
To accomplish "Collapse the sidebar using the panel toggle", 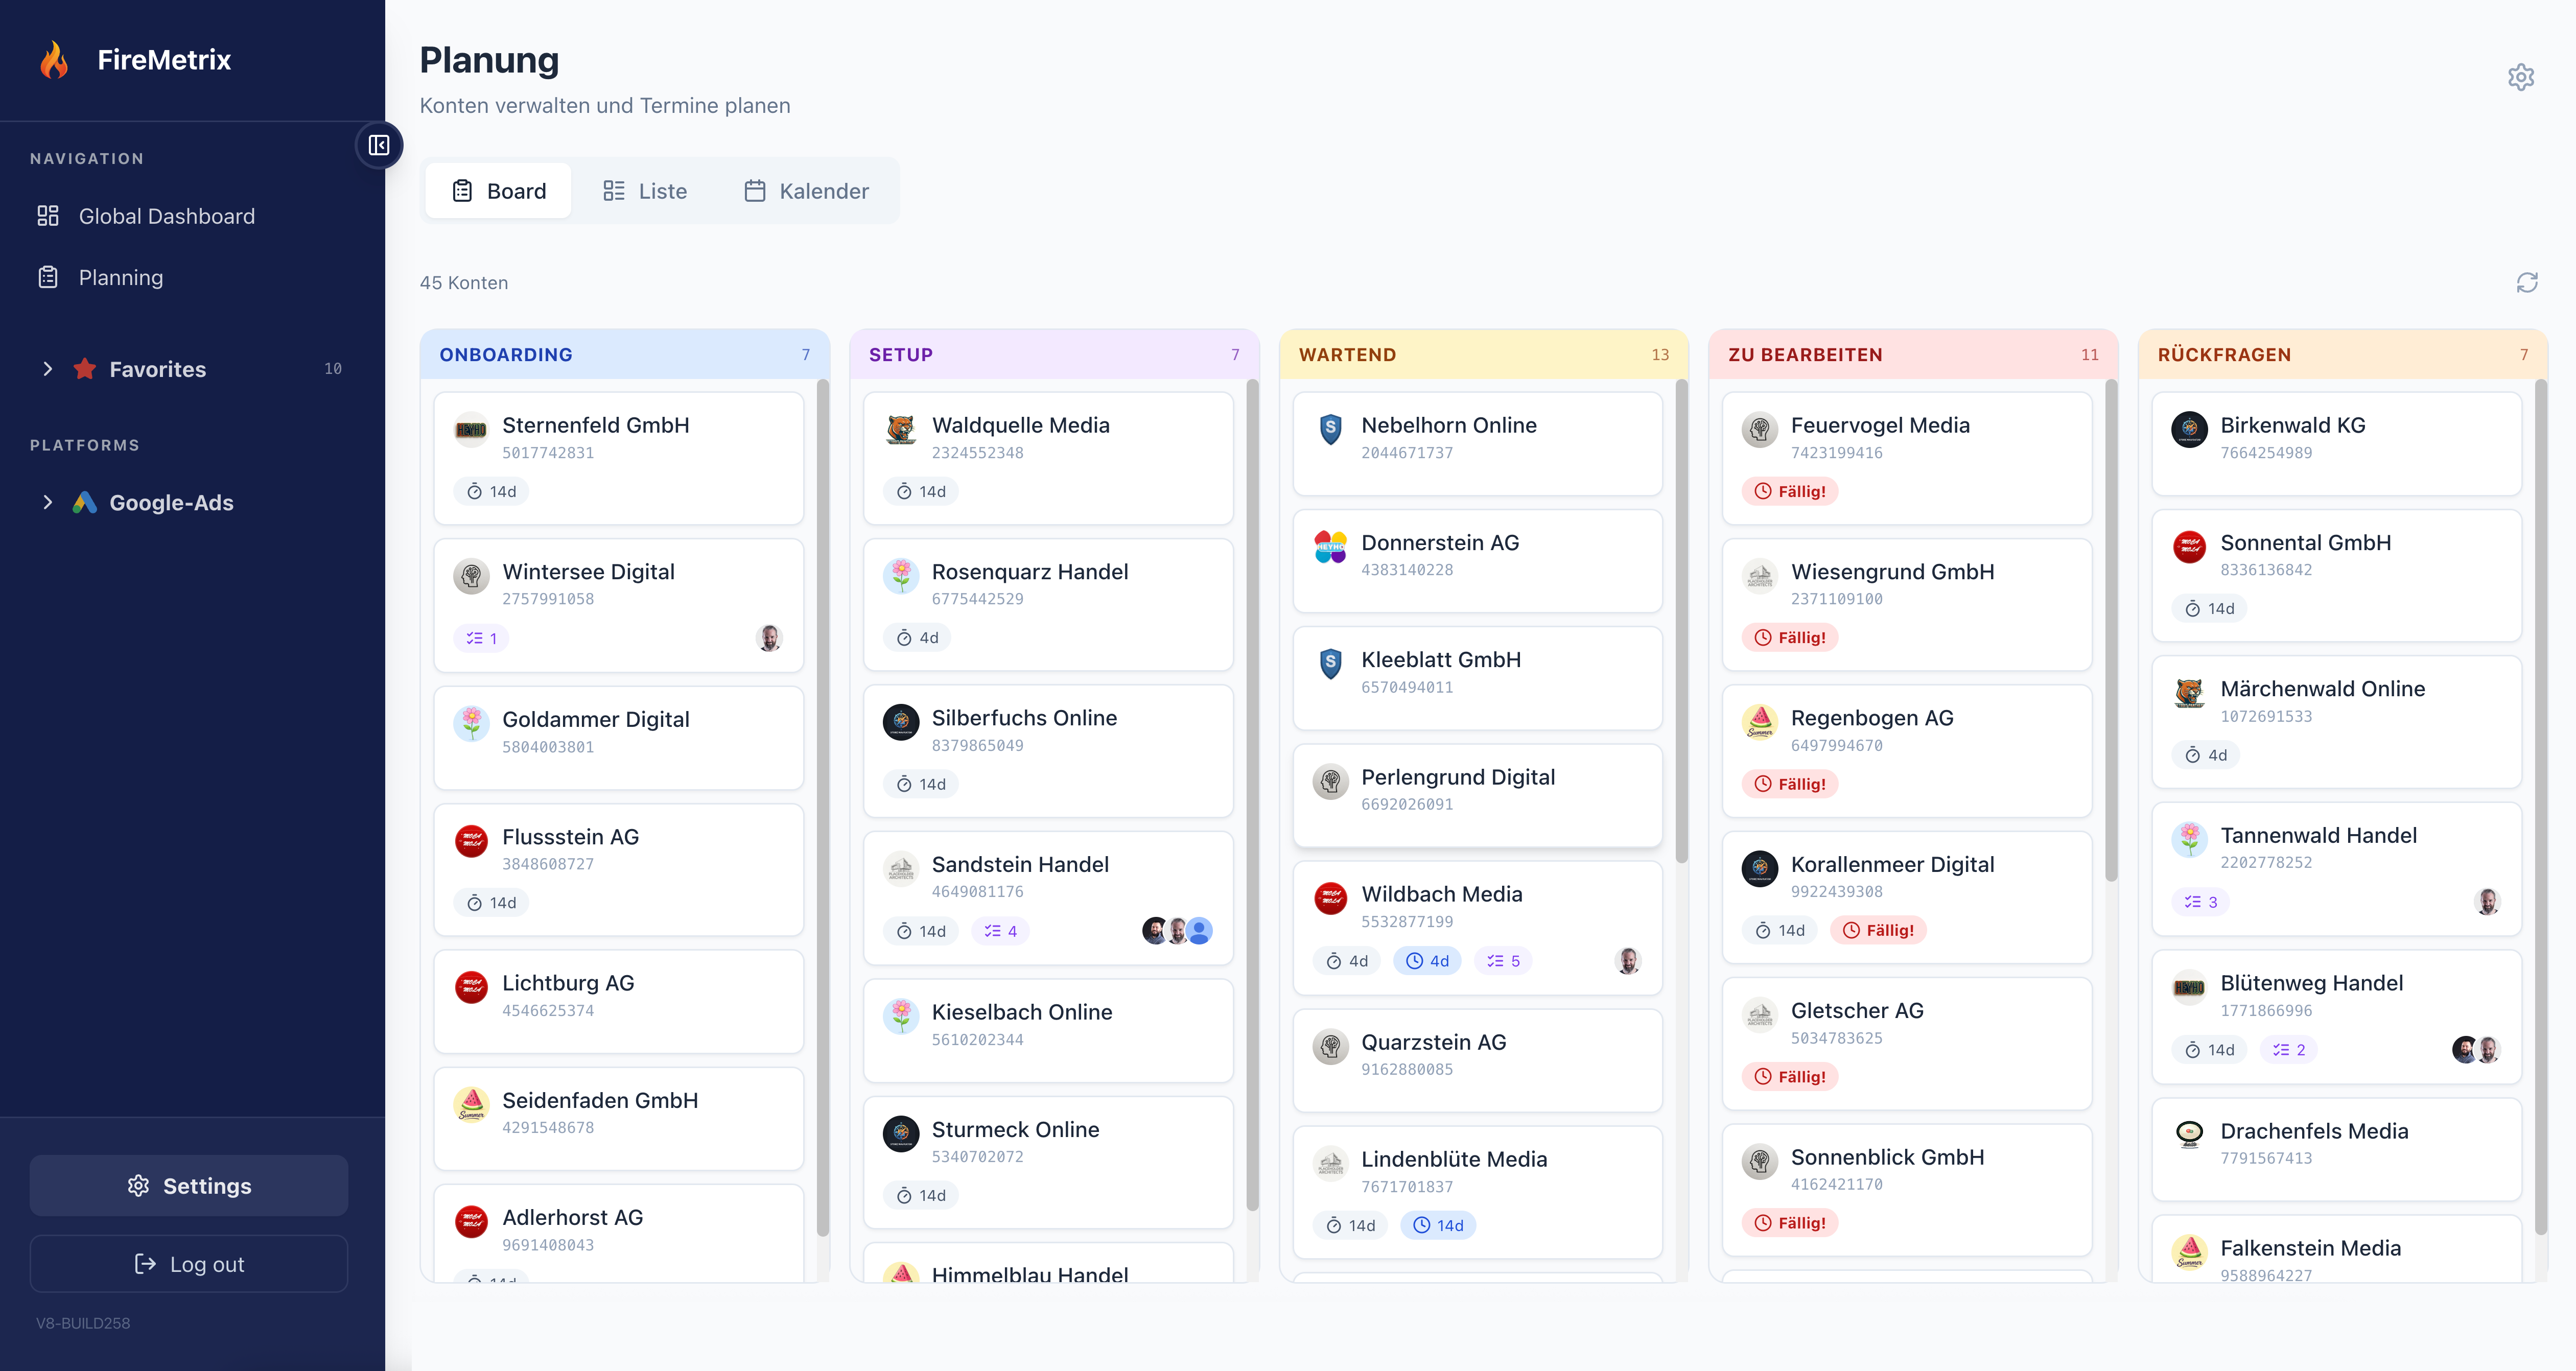I will point(378,145).
